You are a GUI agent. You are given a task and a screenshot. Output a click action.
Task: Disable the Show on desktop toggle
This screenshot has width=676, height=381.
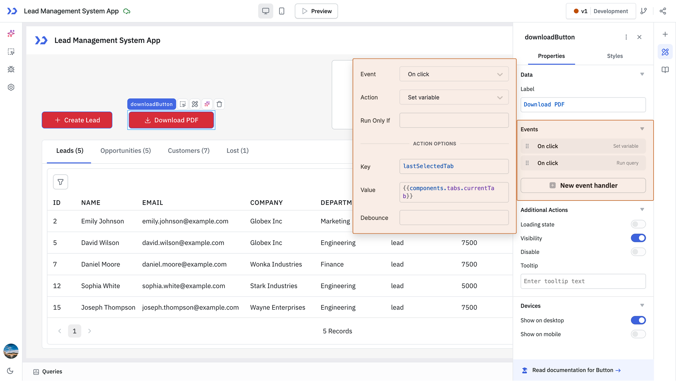(638, 320)
